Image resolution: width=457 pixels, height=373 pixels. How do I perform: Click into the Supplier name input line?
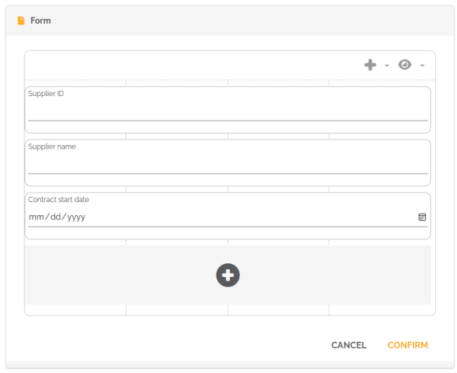pyautogui.click(x=227, y=165)
